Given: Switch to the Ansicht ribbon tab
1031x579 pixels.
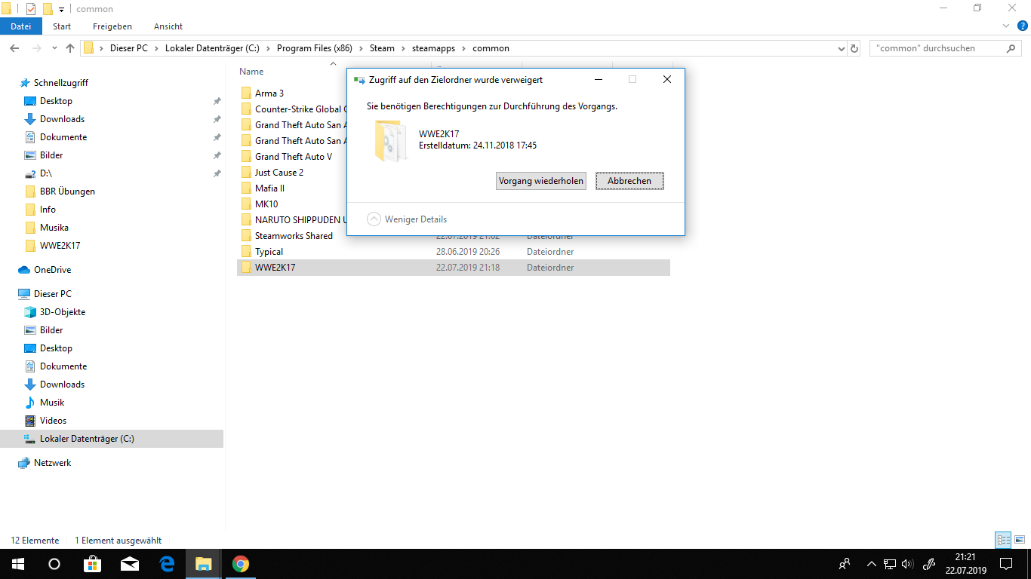Looking at the screenshot, I should tap(168, 26).
